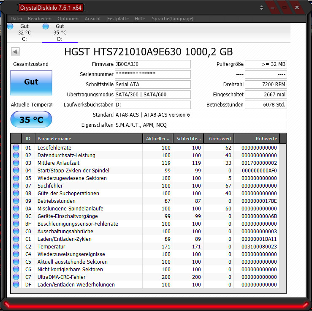Image resolution: width=312 pixels, height=311 pixels.
Task: Click the Rohwerte column header
Action: pyautogui.click(x=257, y=139)
